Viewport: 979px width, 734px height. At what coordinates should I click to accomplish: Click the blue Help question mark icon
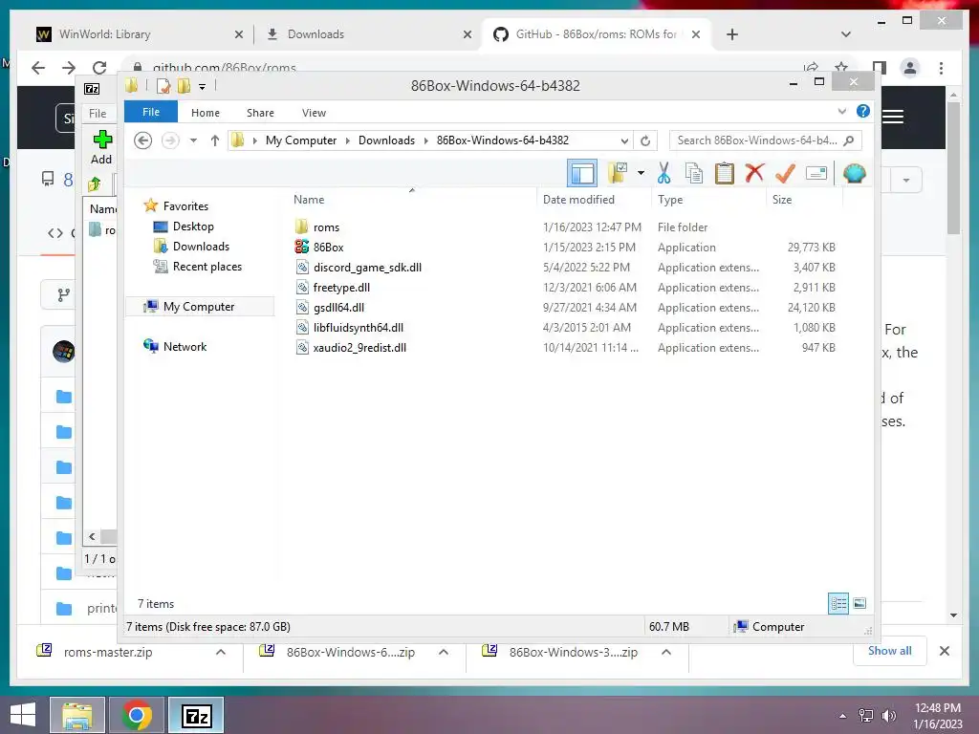pos(863,111)
